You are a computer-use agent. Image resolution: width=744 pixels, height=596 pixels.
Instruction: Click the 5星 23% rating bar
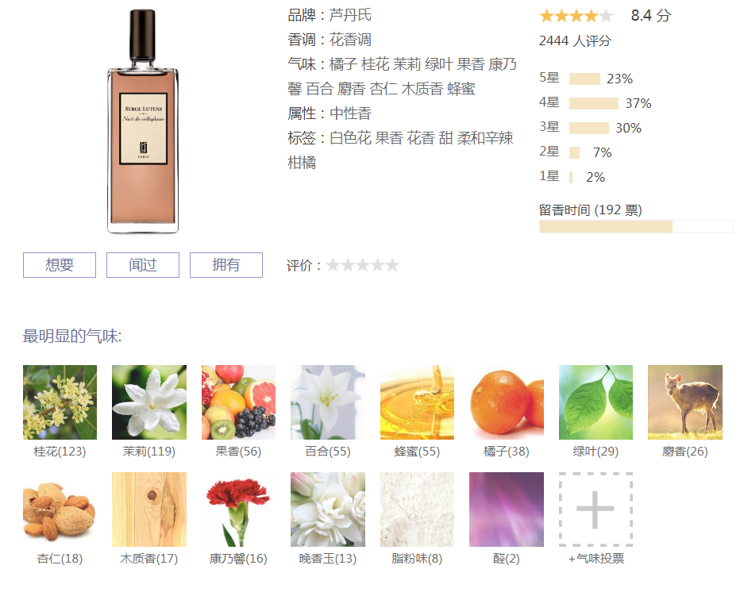click(584, 79)
